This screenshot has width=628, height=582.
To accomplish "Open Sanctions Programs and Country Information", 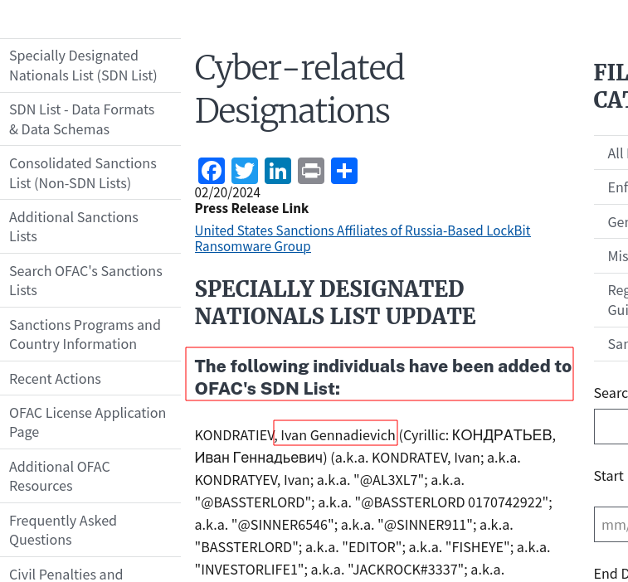I will point(85,334).
